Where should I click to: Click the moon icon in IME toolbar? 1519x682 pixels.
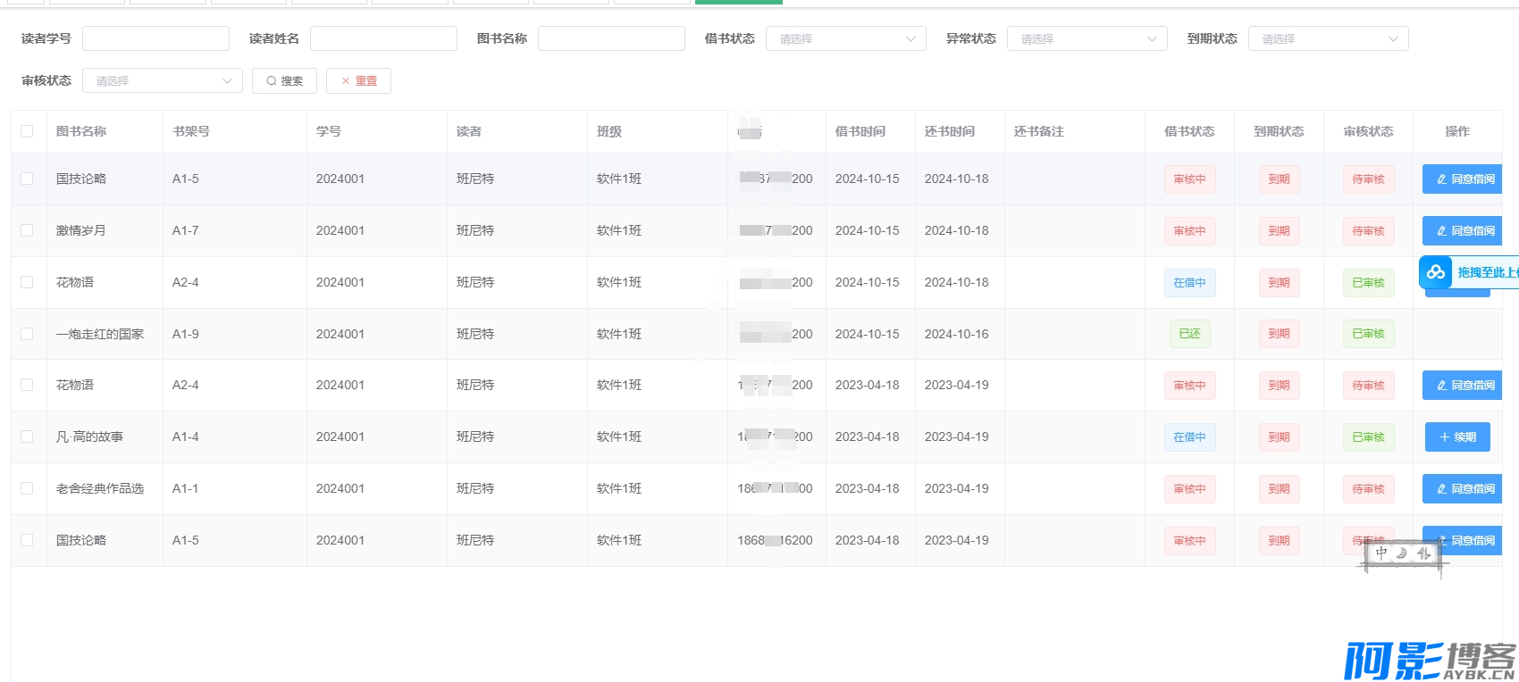coord(1402,553)
